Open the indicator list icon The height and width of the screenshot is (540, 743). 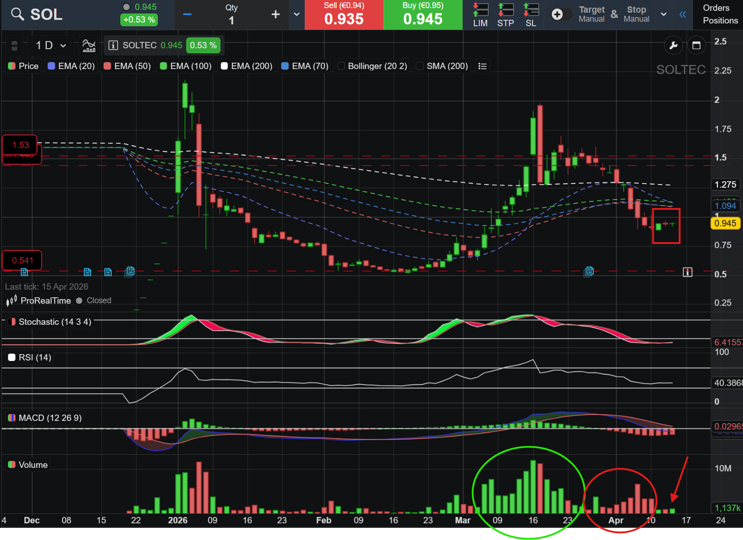pyautogui.click(x=482, y=66)
